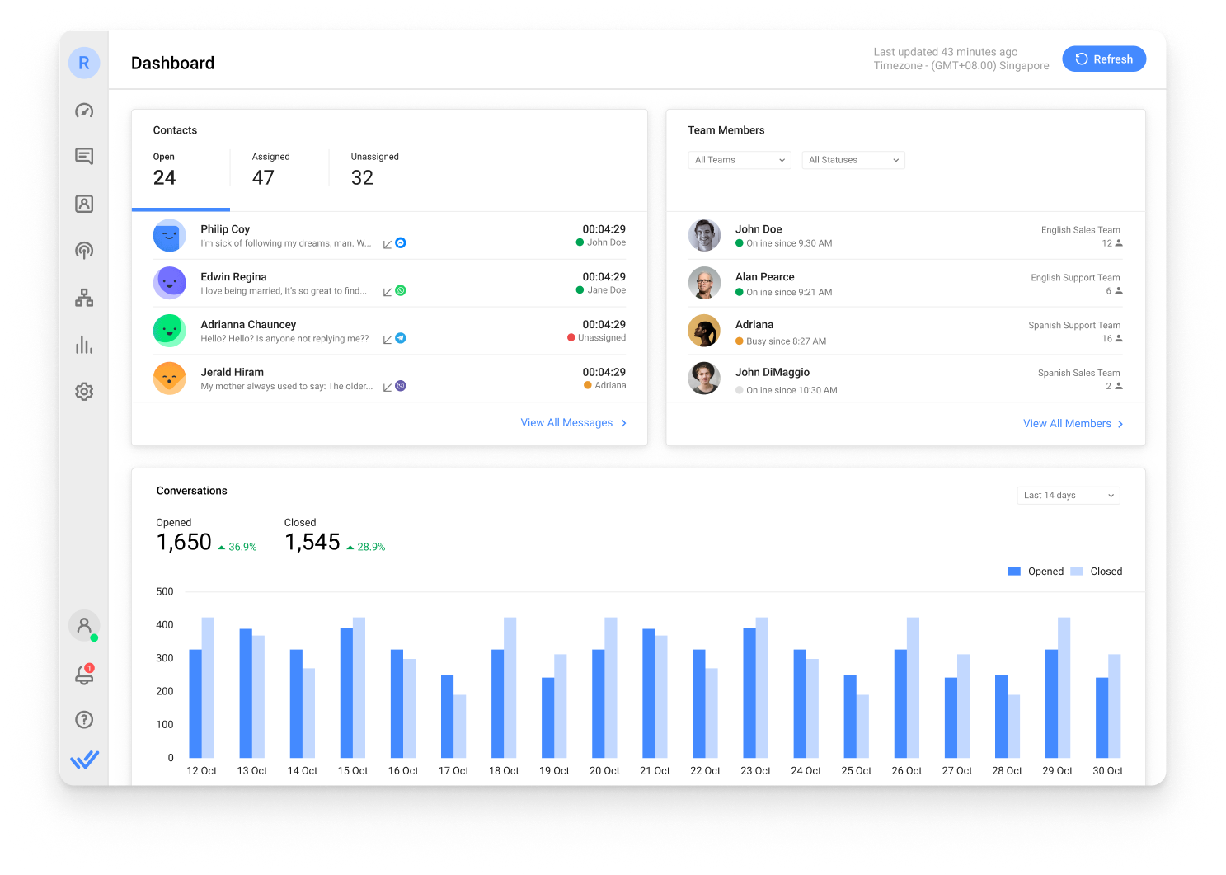This screenshot has width=1226, height=875.
Task: Click Adriana's busy status indicator
Action: coord(740,341)
